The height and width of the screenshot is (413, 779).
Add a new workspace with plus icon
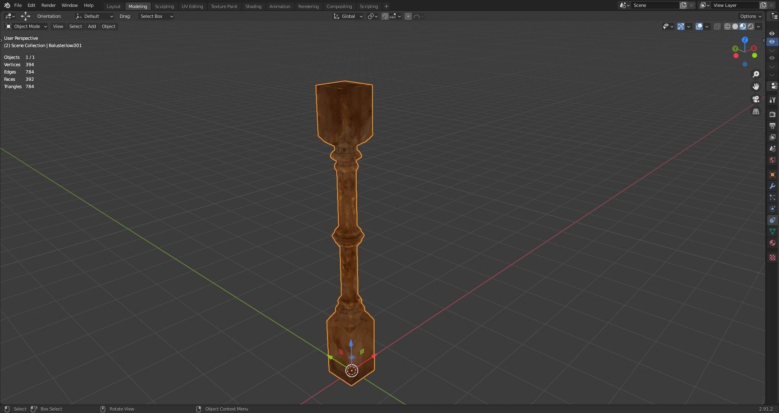pyautogui.click(x=386, y=6)
